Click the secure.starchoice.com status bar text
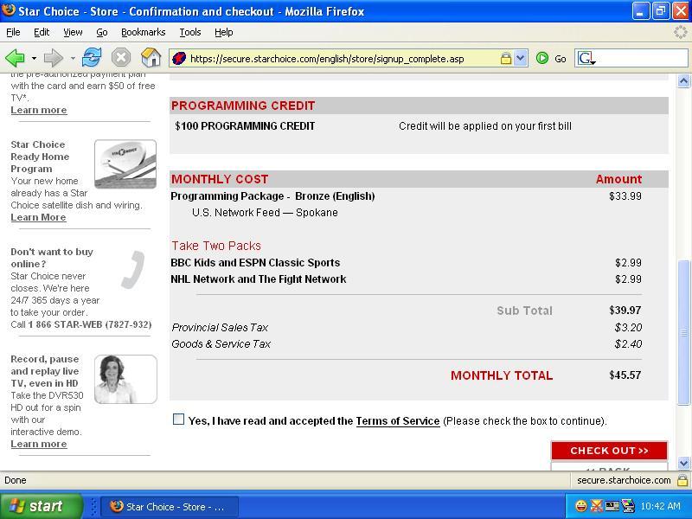This screenshot has width=692, height=519. [624, 480]
